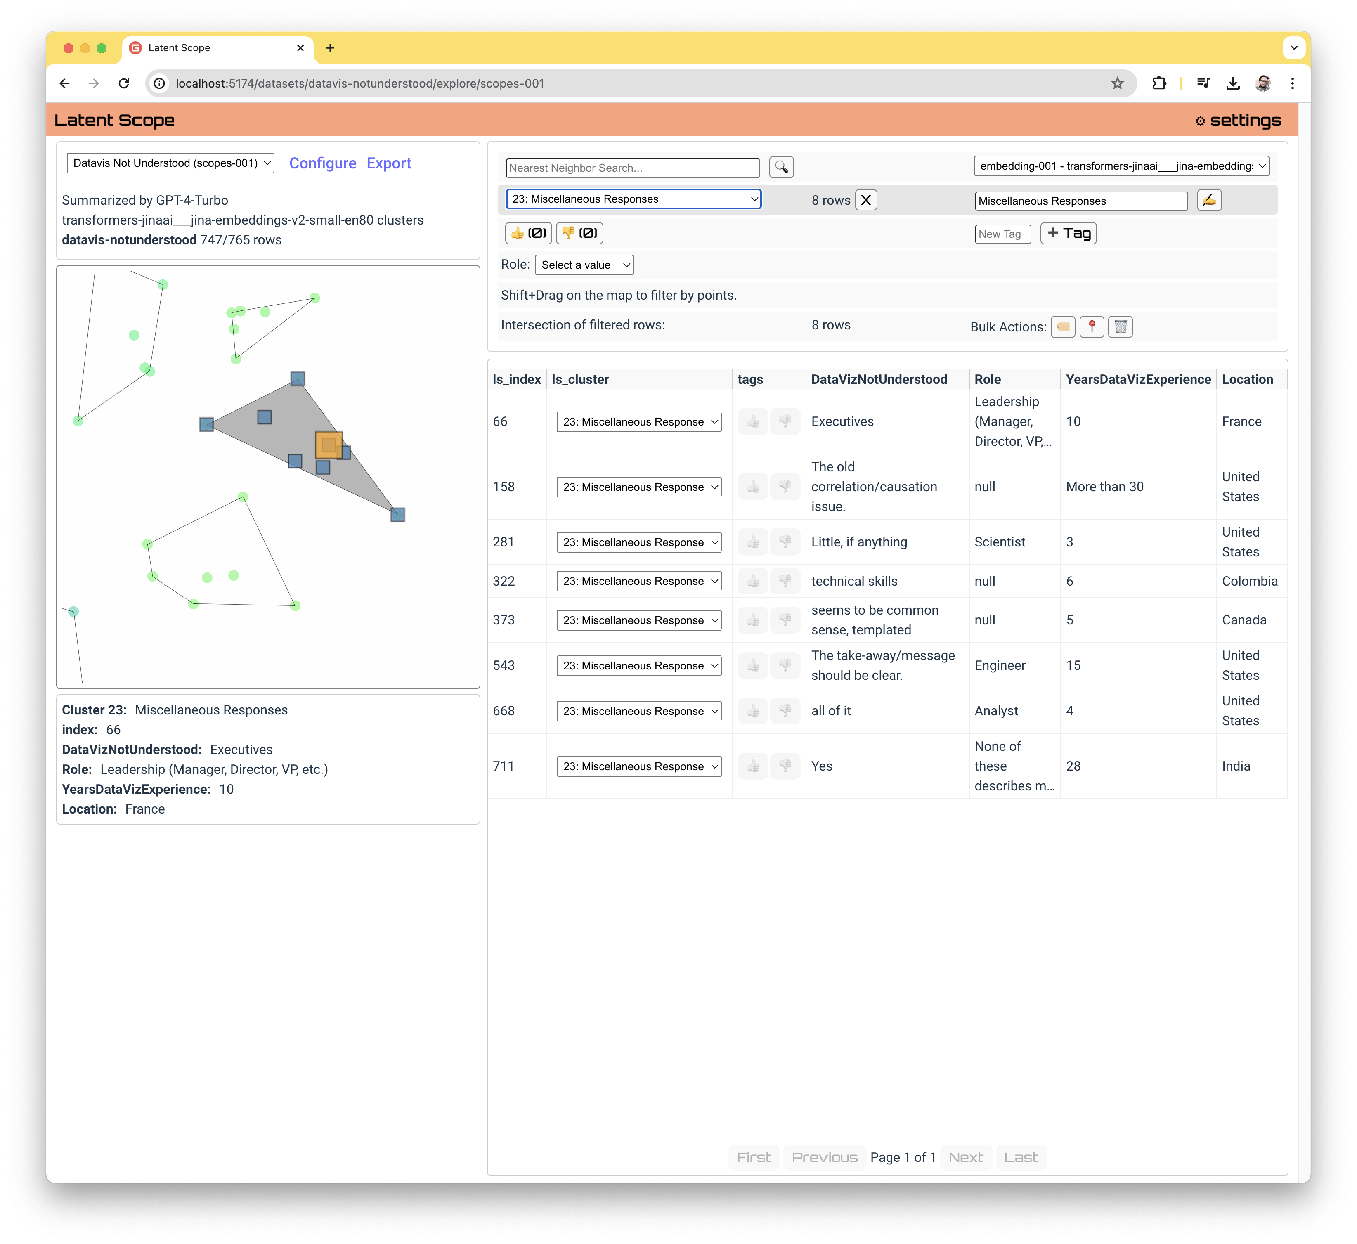The height and width of the screenshot is (1244, 1357).
Task: Thumbs down row 322 technical skills
Action: coord(785,581)
